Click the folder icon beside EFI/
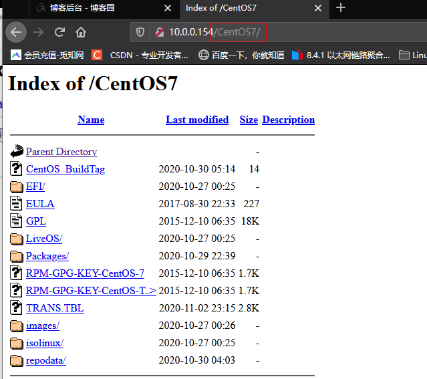Viewport: 427px width, 379px height. 17,186
